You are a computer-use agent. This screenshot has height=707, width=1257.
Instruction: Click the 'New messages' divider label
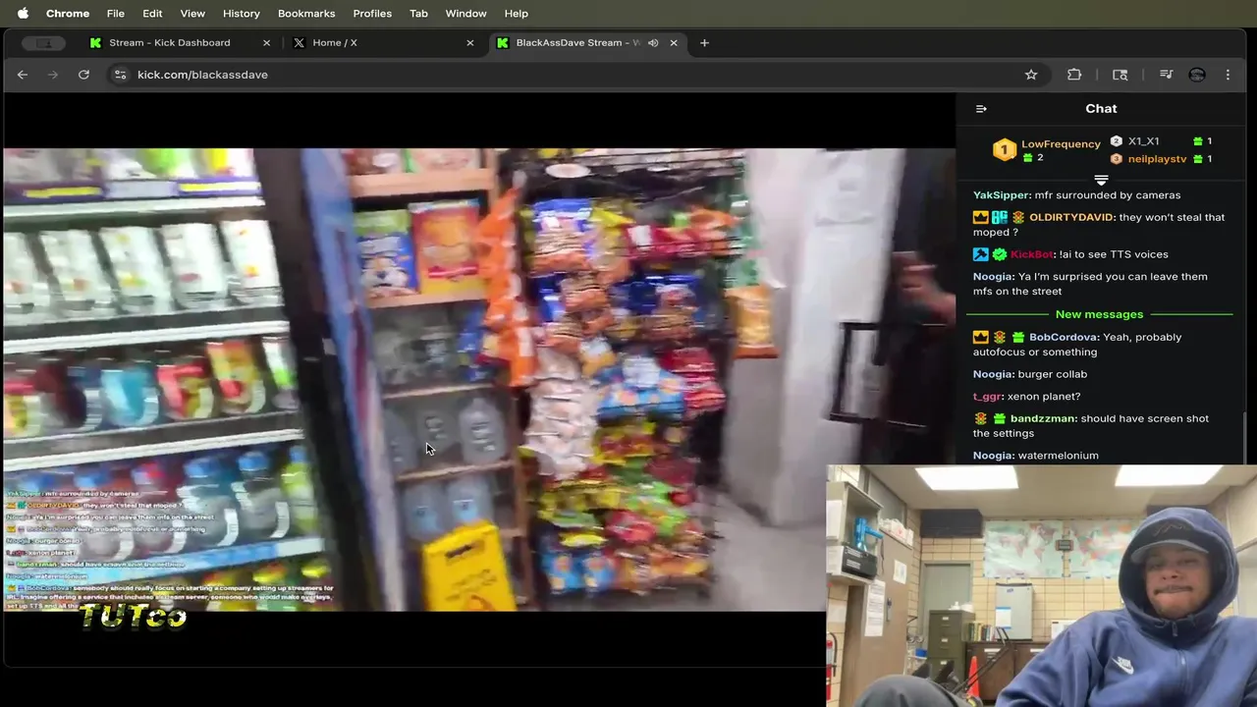tap(1099, 314)
